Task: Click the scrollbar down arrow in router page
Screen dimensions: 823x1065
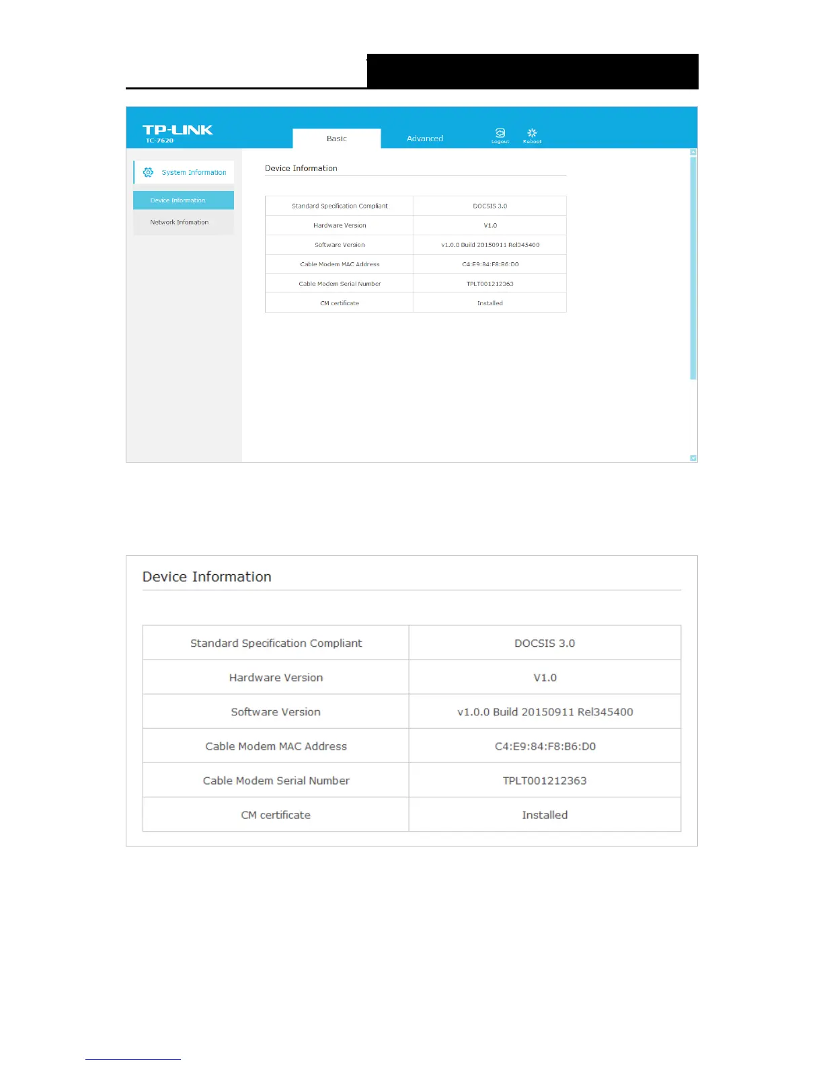Action: coord(693,458)
